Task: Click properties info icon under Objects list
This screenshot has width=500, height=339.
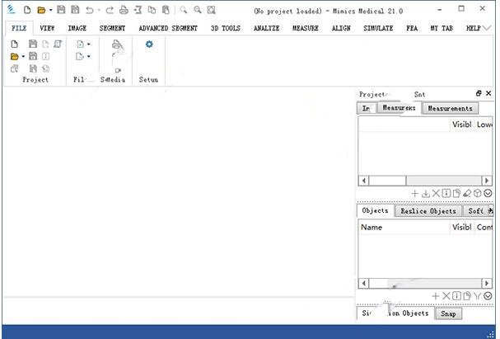Action: 456,295
